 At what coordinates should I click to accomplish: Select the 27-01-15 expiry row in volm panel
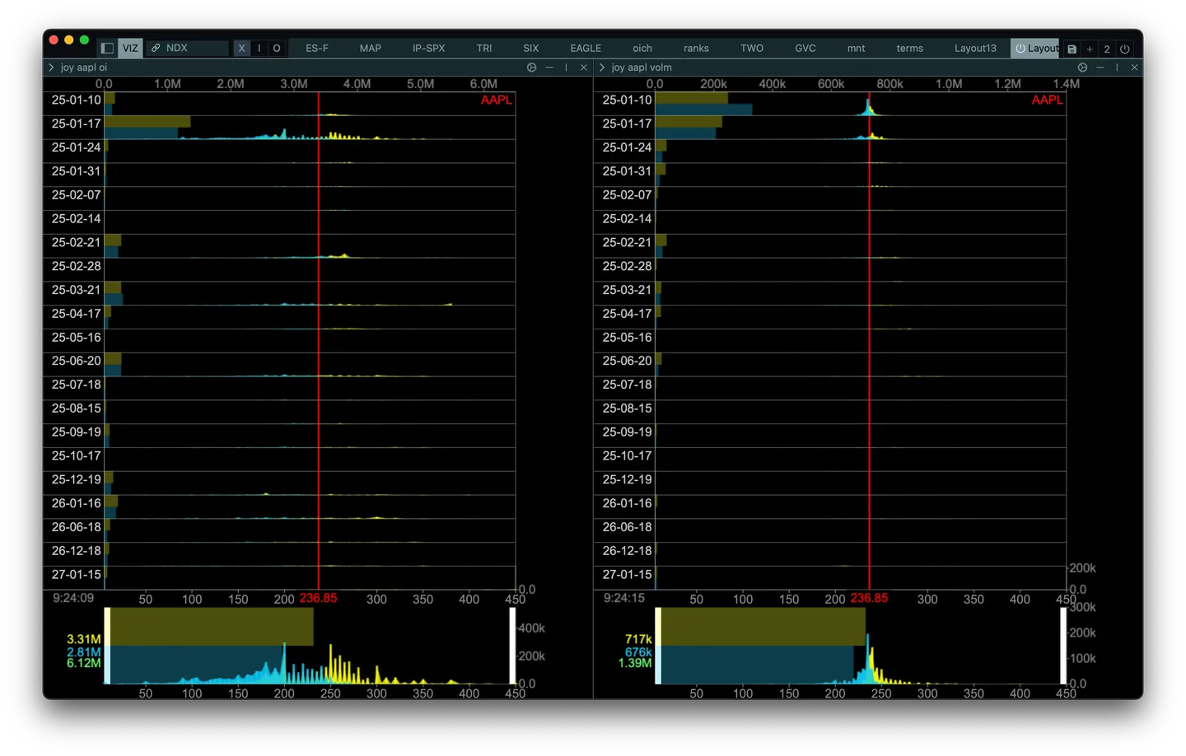[830, 578]
